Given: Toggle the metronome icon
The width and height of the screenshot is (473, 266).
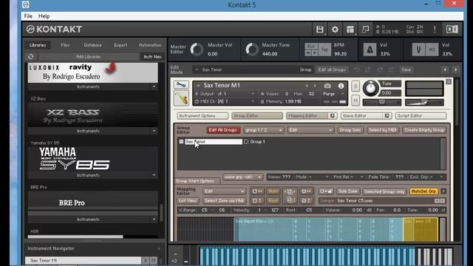Looking at the screenshot, I should (370, 50).
